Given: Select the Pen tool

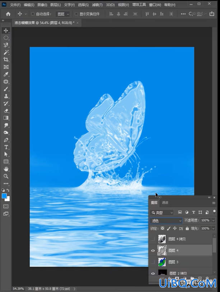Looking at the screenshot, I should pyautogui.click(x=6, y=140).
